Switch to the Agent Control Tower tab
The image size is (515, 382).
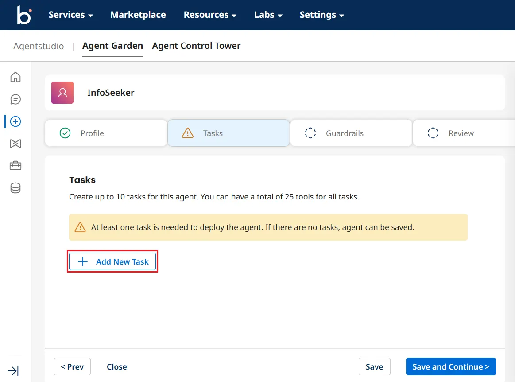(x=196, y=46)
